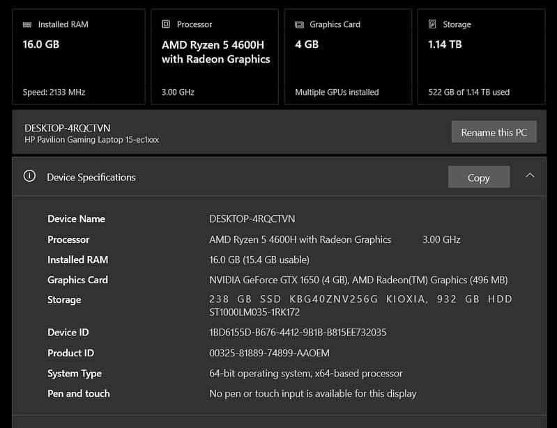Screen dimensions: 557x428
Task: Click the Processor chip icon
Action: tap(166, 24)
